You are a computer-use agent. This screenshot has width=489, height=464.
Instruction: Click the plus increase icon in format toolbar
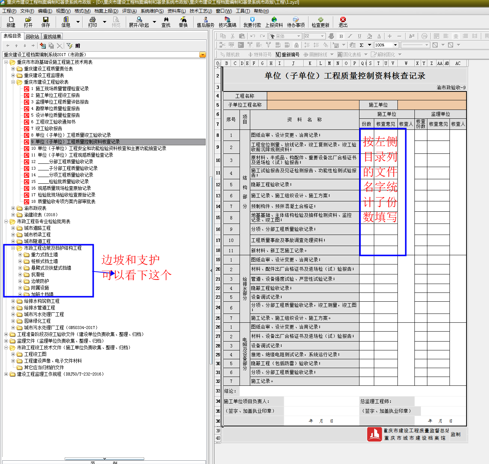pos(389,36)
